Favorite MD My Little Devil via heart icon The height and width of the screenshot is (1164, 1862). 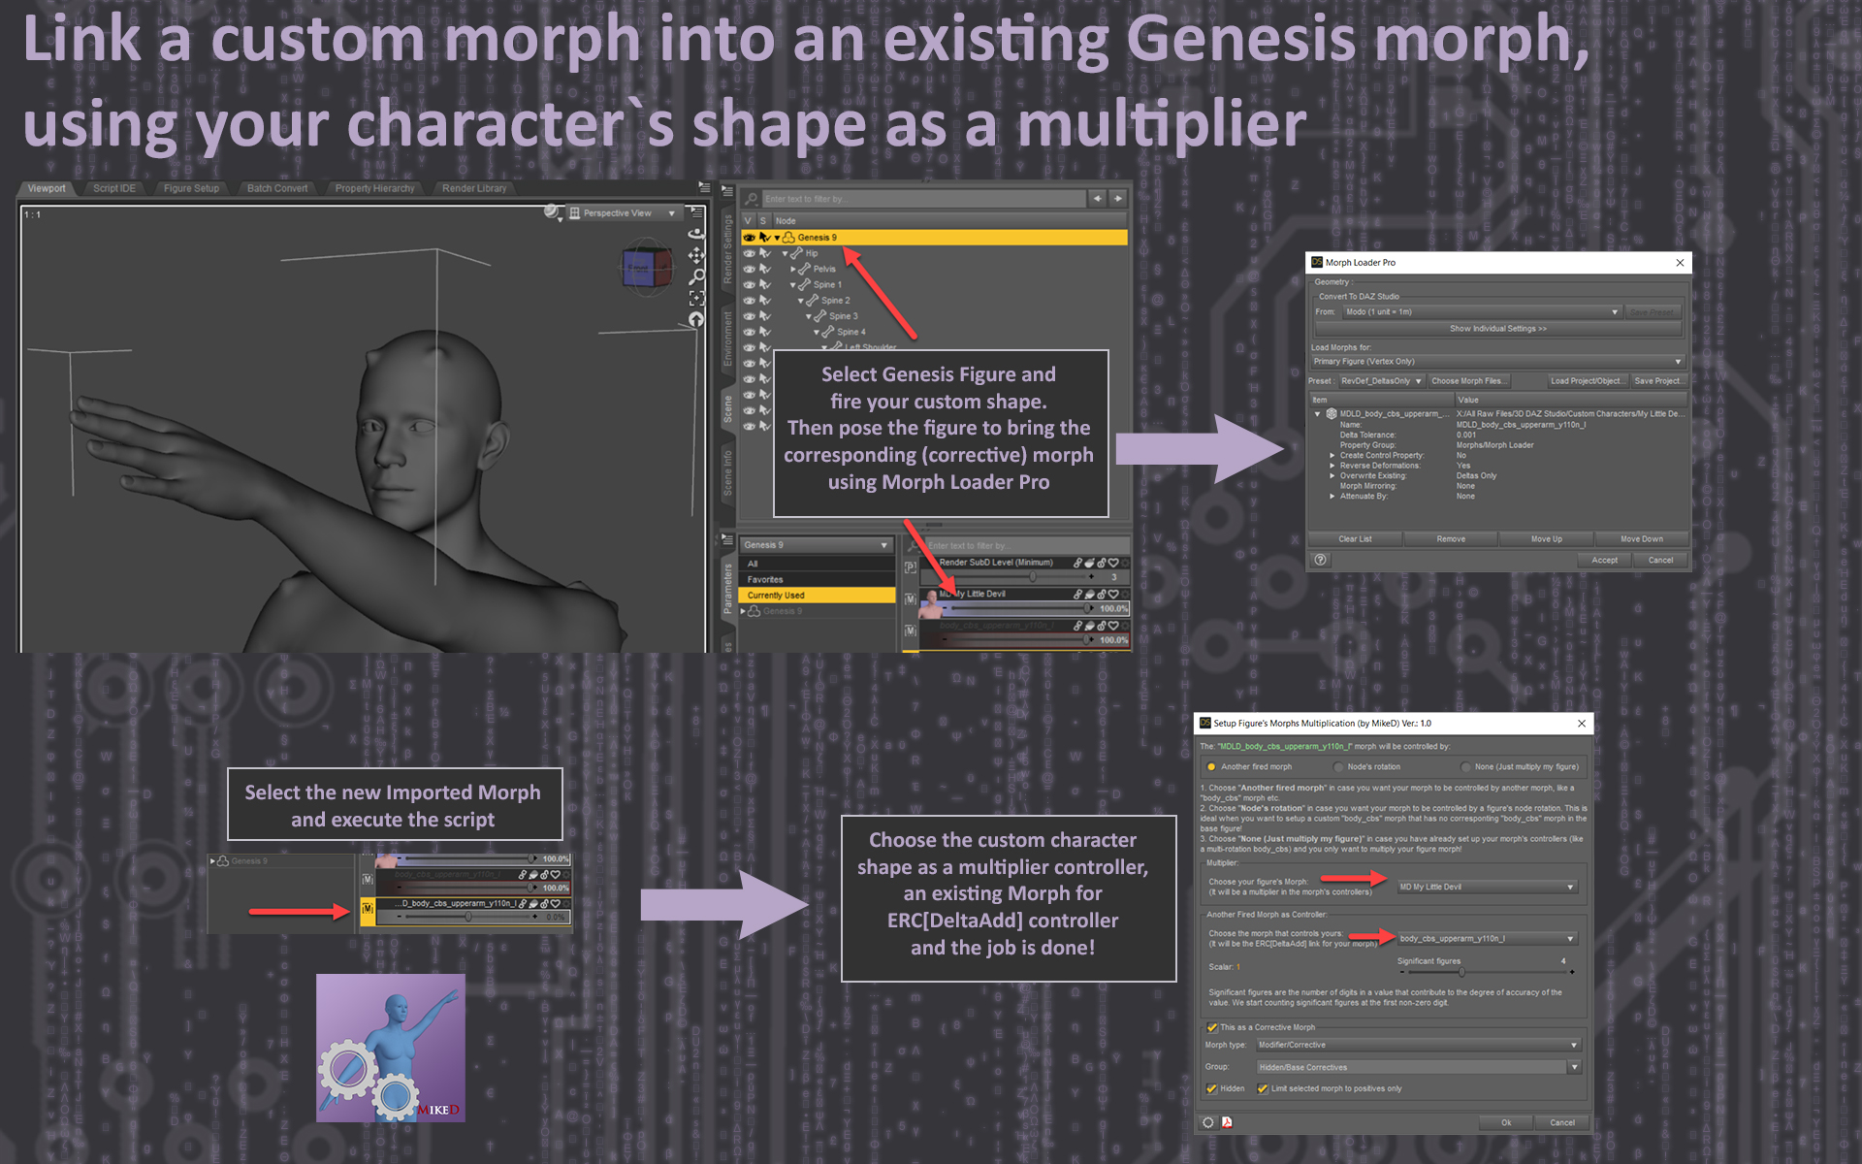click(1113, 593)
